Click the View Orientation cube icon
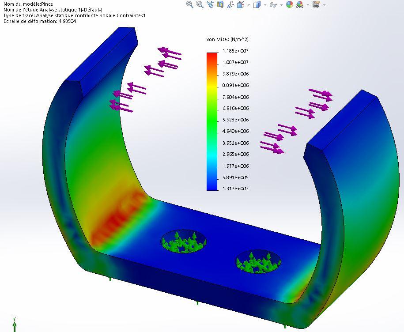Viewport: 404px width, 332px height. point(240,4)
